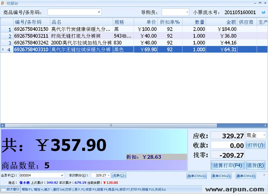Click the 单价 column header
Image resolution: width=268 pixels, height=194 pixels.
pyautogui.click(x=145, y=22)
